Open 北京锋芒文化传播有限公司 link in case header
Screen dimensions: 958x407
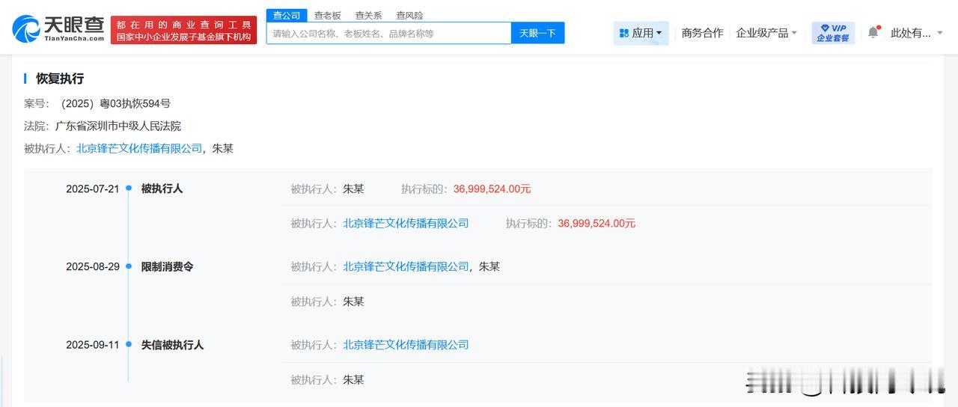139,148
